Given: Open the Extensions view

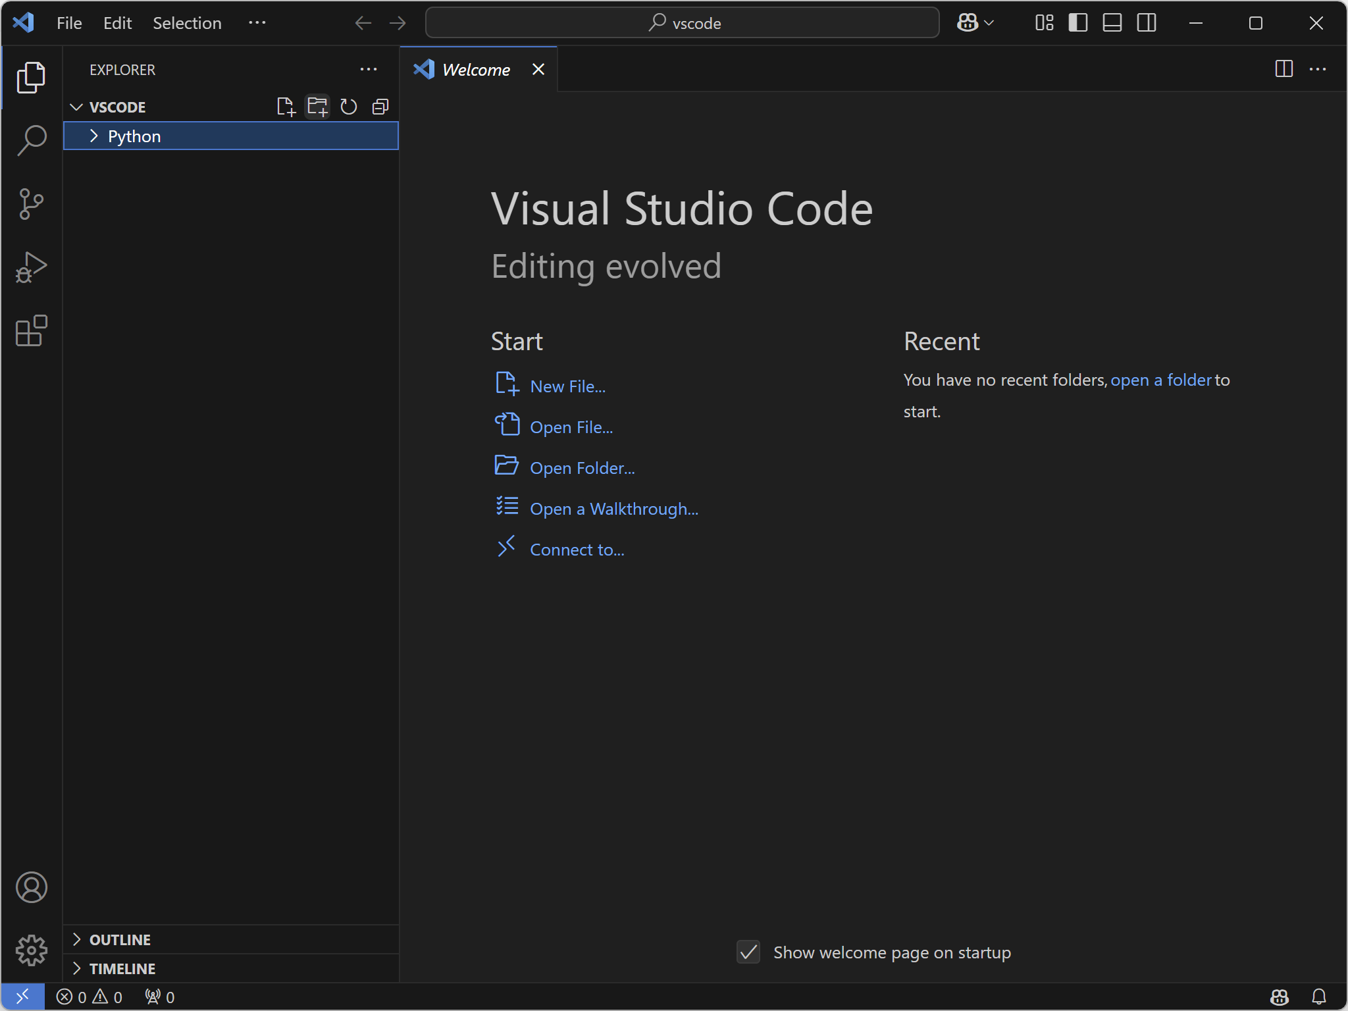Looking at the screenshot, I should (x=31, y=330).
